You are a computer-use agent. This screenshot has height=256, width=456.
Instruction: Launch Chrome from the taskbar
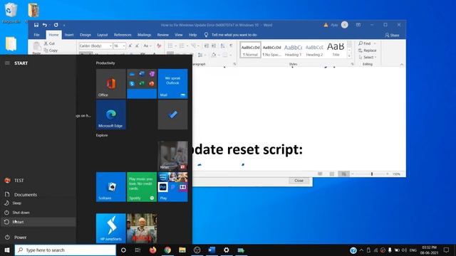pos(167,250)
